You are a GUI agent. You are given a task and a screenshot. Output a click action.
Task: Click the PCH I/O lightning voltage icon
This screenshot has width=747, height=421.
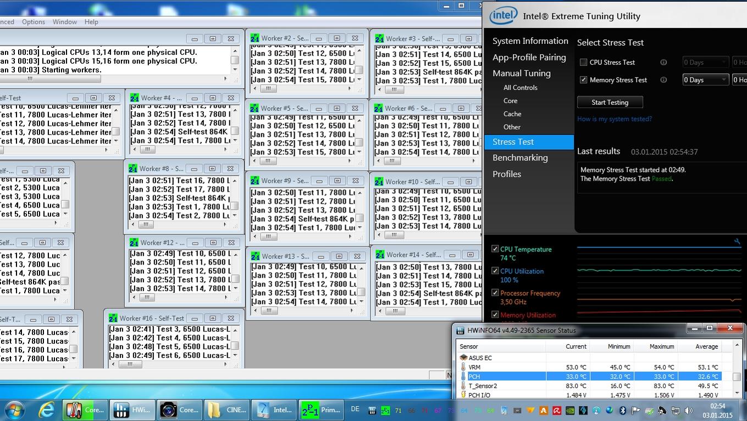tap(463, 395)
